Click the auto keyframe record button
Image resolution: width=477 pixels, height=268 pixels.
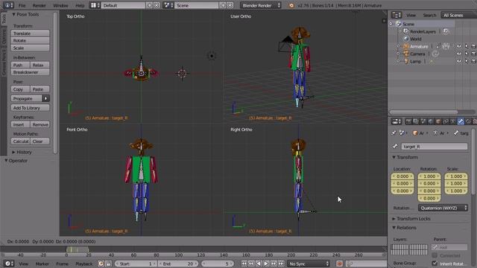(339, 264)
